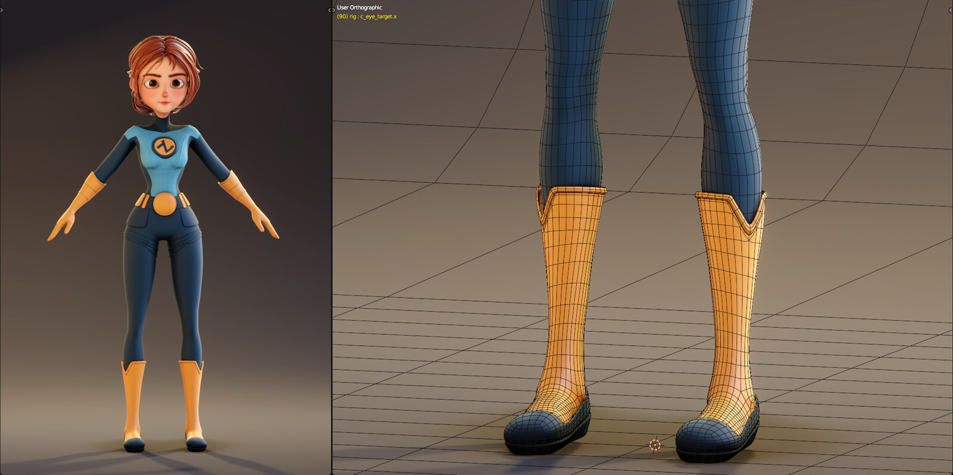Click the left-pointing sidebar arrow left of User Orthographic

pyautogui.click(x=329, y=10)
